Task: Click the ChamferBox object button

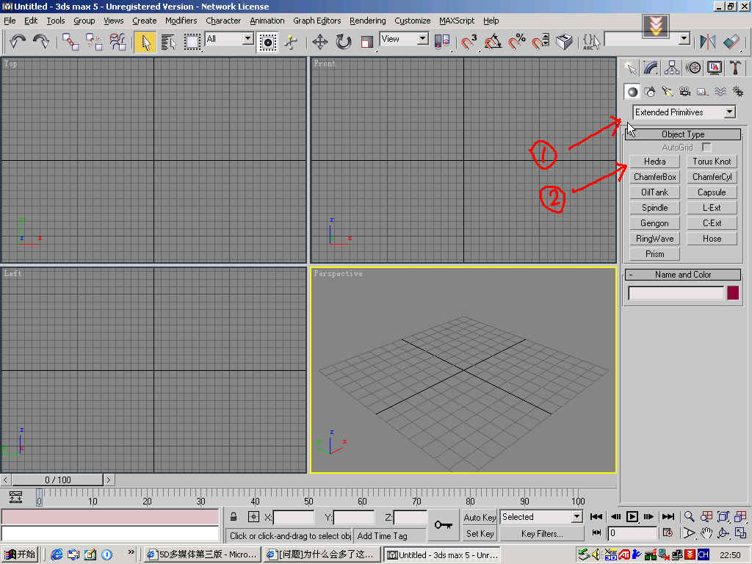Action: click(x=654, y=177)
